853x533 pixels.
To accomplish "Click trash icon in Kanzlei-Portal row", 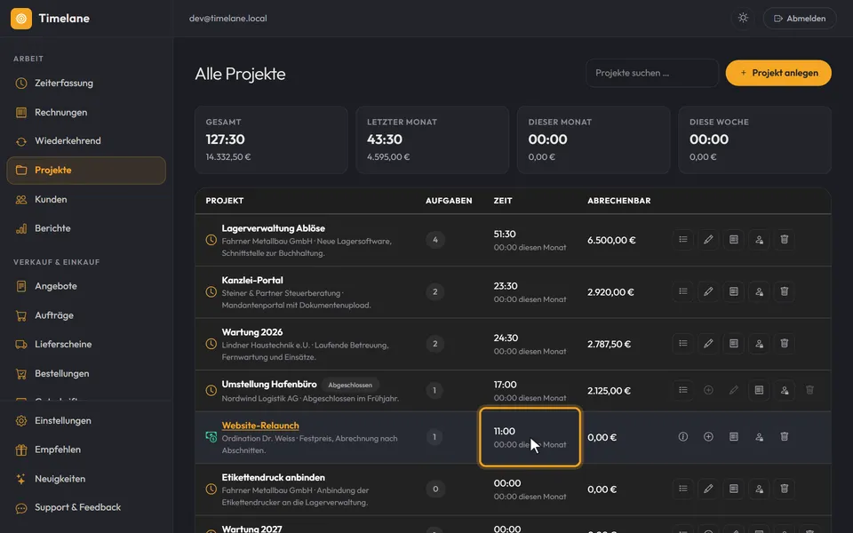I will coord(785,291).
